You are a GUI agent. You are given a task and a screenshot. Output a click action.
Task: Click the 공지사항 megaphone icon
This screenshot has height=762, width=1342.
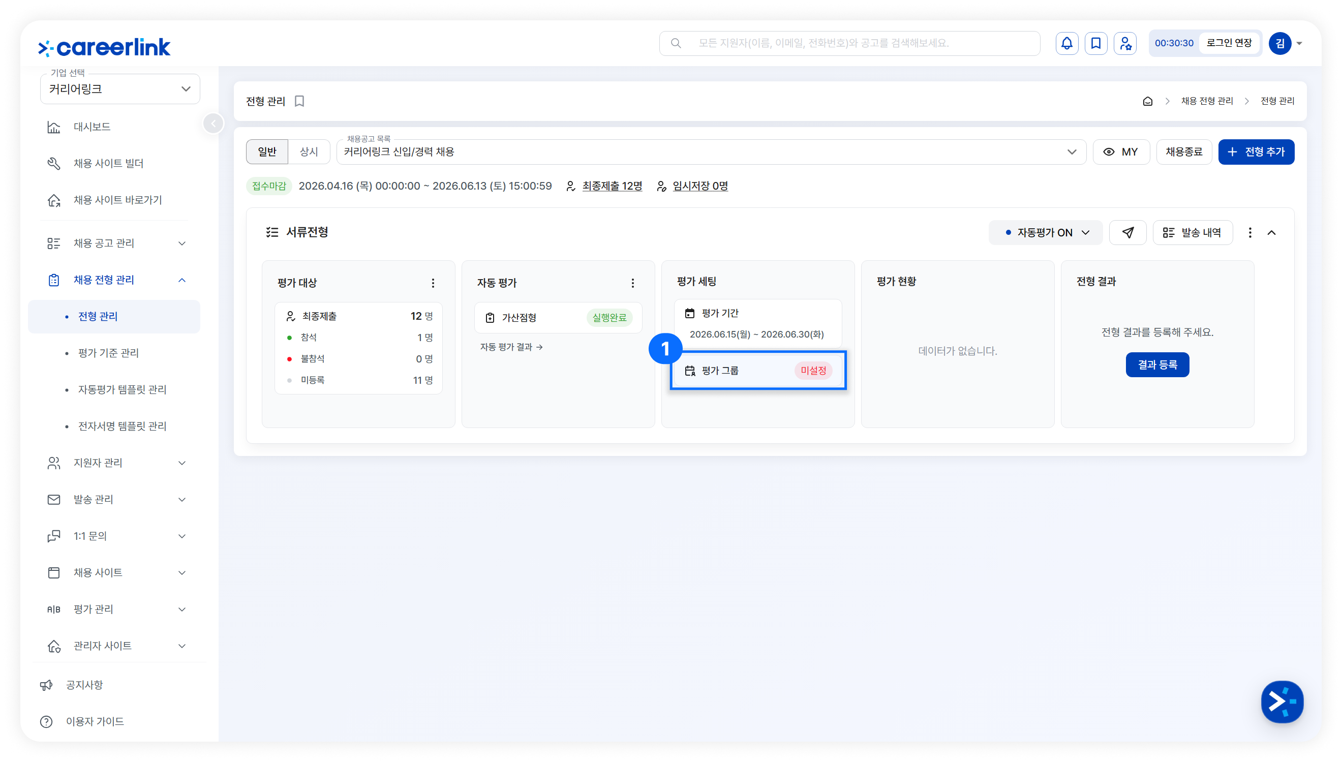(x=47, y=685)
